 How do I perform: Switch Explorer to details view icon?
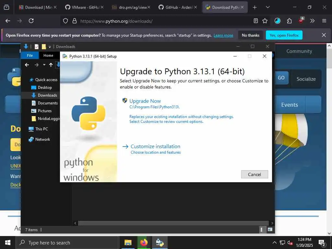[262, 230]
